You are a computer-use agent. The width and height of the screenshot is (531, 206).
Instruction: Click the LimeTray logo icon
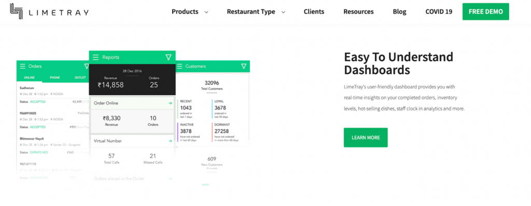pos(16,11)
